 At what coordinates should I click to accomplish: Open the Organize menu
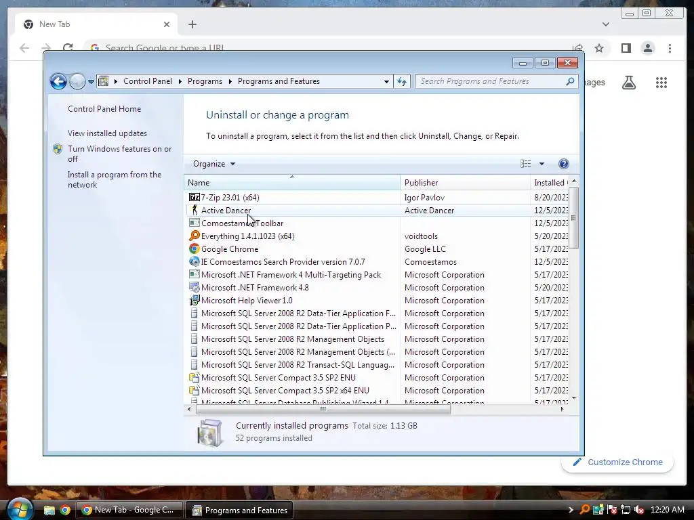pyautogui.click(x=213, y=164)
